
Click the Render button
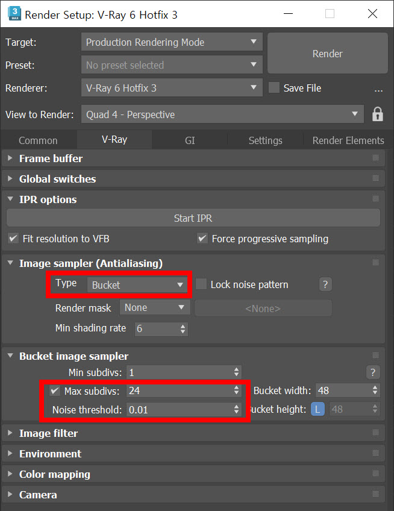click(328, 54)
